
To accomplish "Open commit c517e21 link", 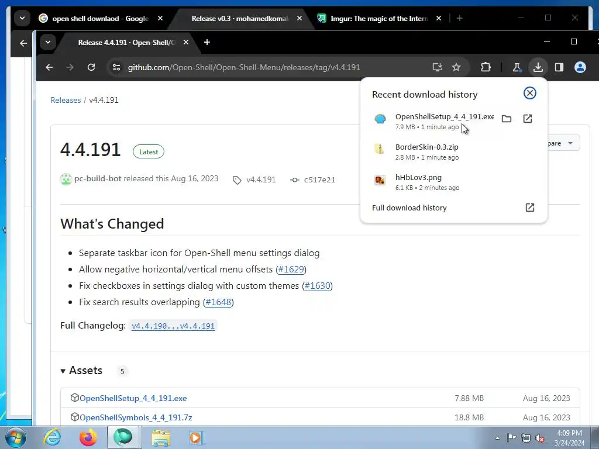I will click(319, 179).
